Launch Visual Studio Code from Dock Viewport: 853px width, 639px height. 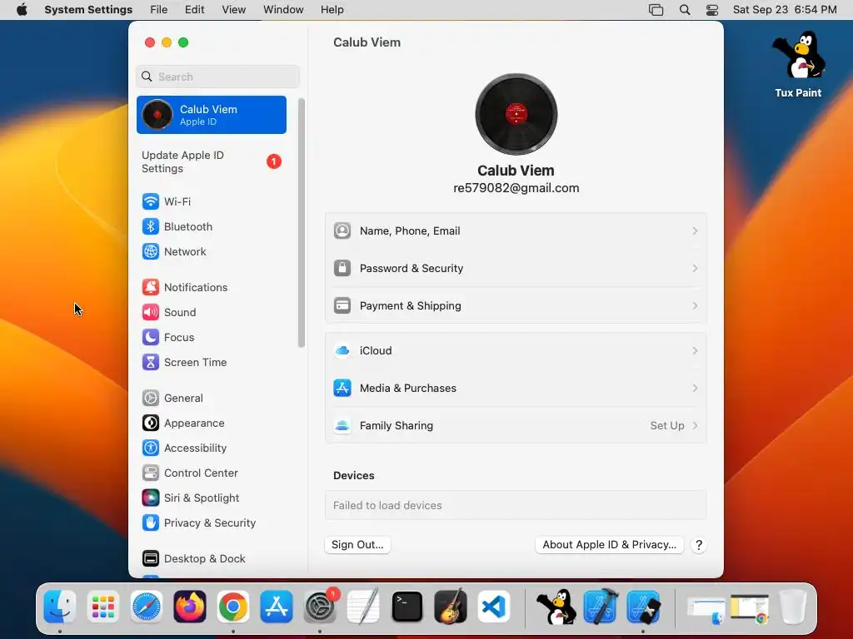coord(494,607)
